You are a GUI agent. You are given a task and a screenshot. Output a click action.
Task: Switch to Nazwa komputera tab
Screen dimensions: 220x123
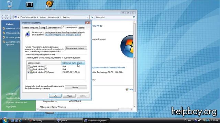pos(31,28)
